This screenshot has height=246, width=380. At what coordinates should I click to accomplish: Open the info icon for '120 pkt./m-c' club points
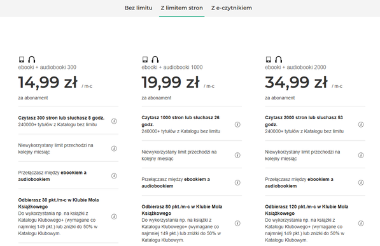point(361,223)
